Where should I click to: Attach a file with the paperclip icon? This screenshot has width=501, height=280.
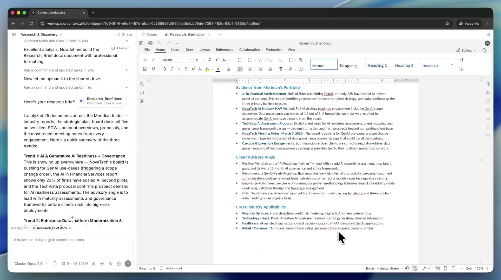(x=94, y=264)
